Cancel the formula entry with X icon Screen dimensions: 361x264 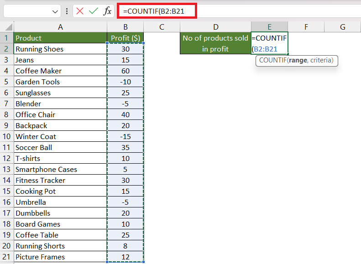(80, 11)
